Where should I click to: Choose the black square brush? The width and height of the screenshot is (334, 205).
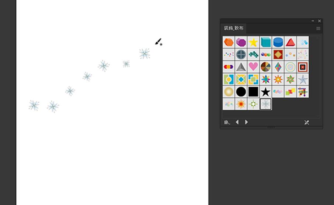(x=253, y=92)
